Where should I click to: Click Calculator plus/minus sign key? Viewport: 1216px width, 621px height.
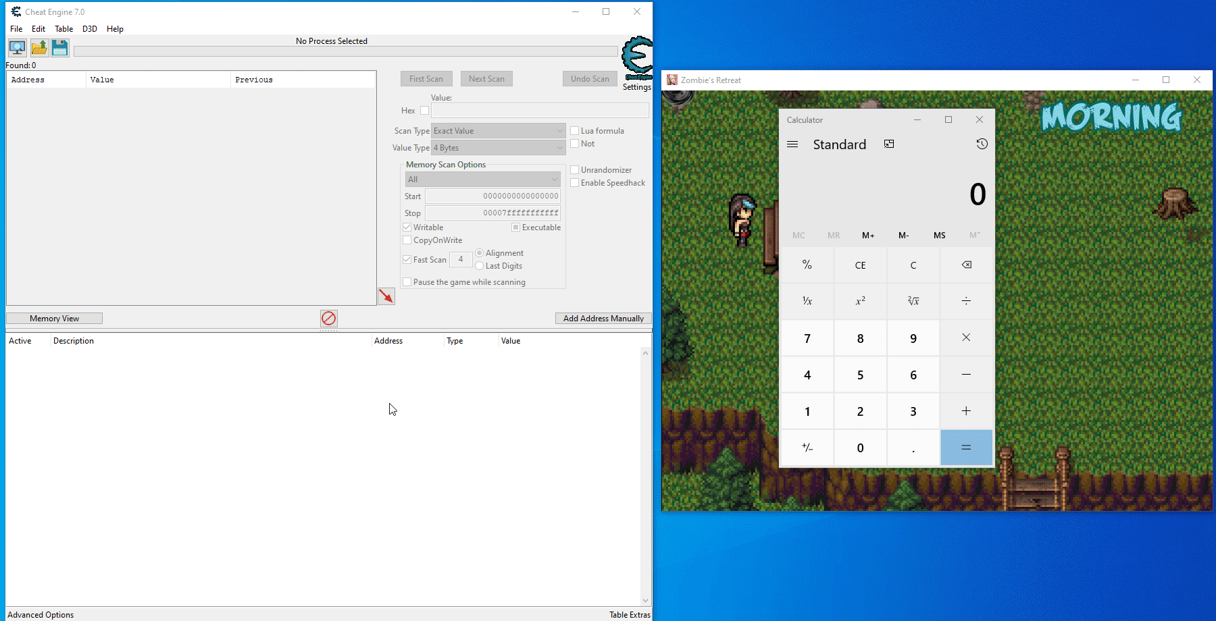(807, 448)
